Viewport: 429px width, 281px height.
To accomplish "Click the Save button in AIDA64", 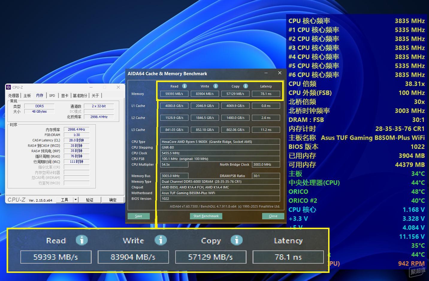I will pos(139,216).
